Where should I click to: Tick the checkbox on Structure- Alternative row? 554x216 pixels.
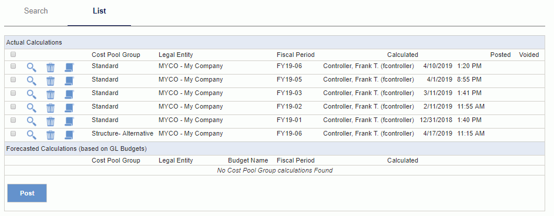(x=13, y=133)
